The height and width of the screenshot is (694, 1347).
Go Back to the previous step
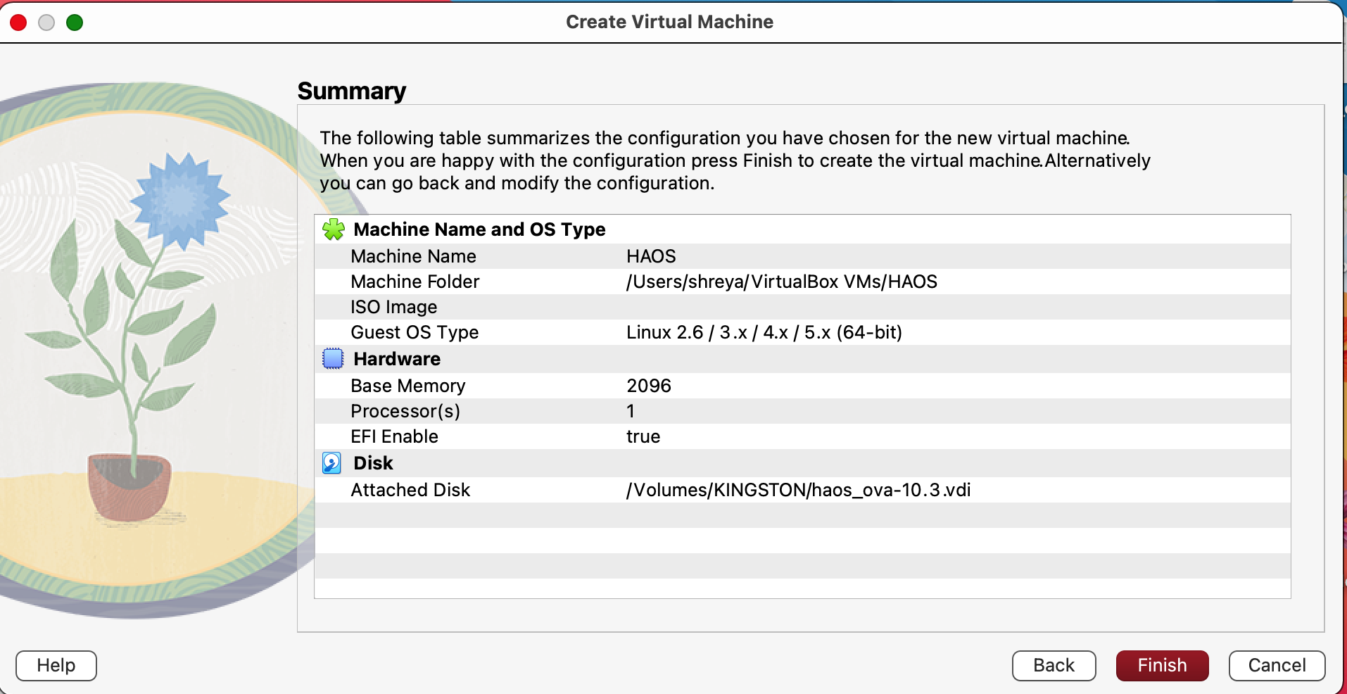1054,665
